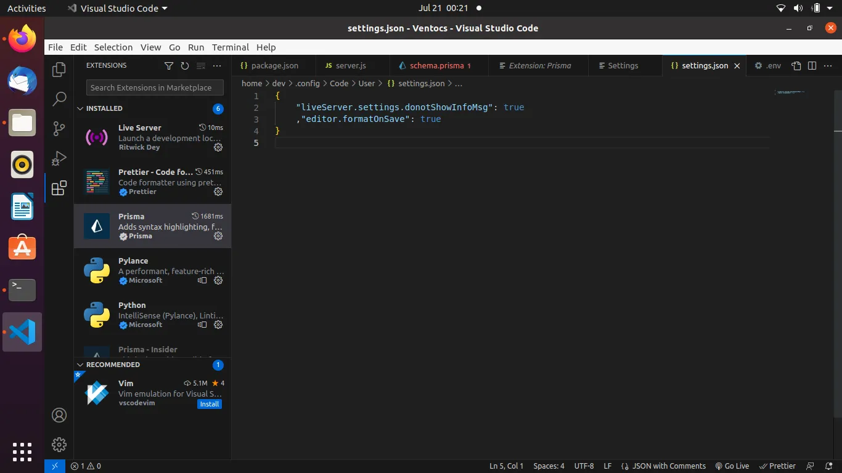Open Live Server extension gear menu
Viewport: 842px width, 473px height.
tap(218, 147)
